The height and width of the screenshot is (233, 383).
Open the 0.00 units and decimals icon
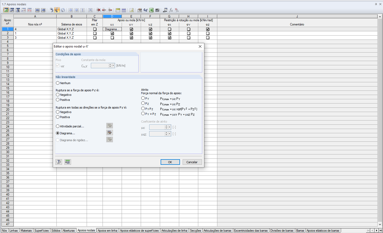(x=68, y=162)
